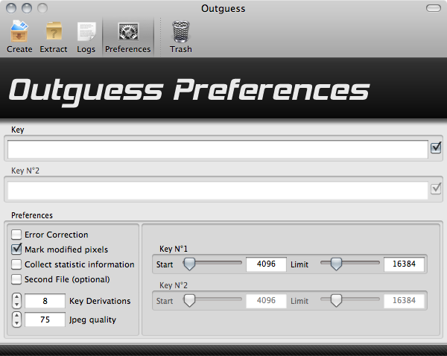
Task: Decrease Key Derivations with stepper down arrow
Action: coord(17,305)
